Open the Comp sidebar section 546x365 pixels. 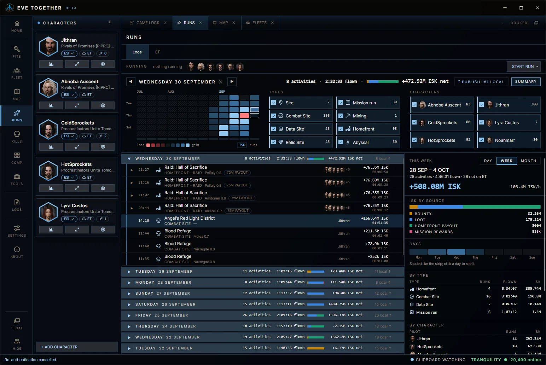coord(17,158)
